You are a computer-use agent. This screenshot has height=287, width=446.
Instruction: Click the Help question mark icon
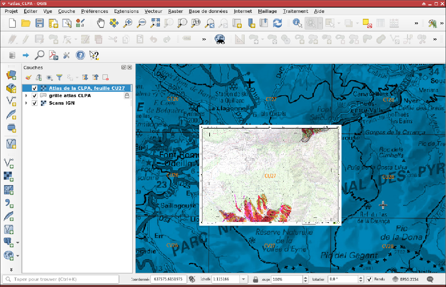(80, 55)
